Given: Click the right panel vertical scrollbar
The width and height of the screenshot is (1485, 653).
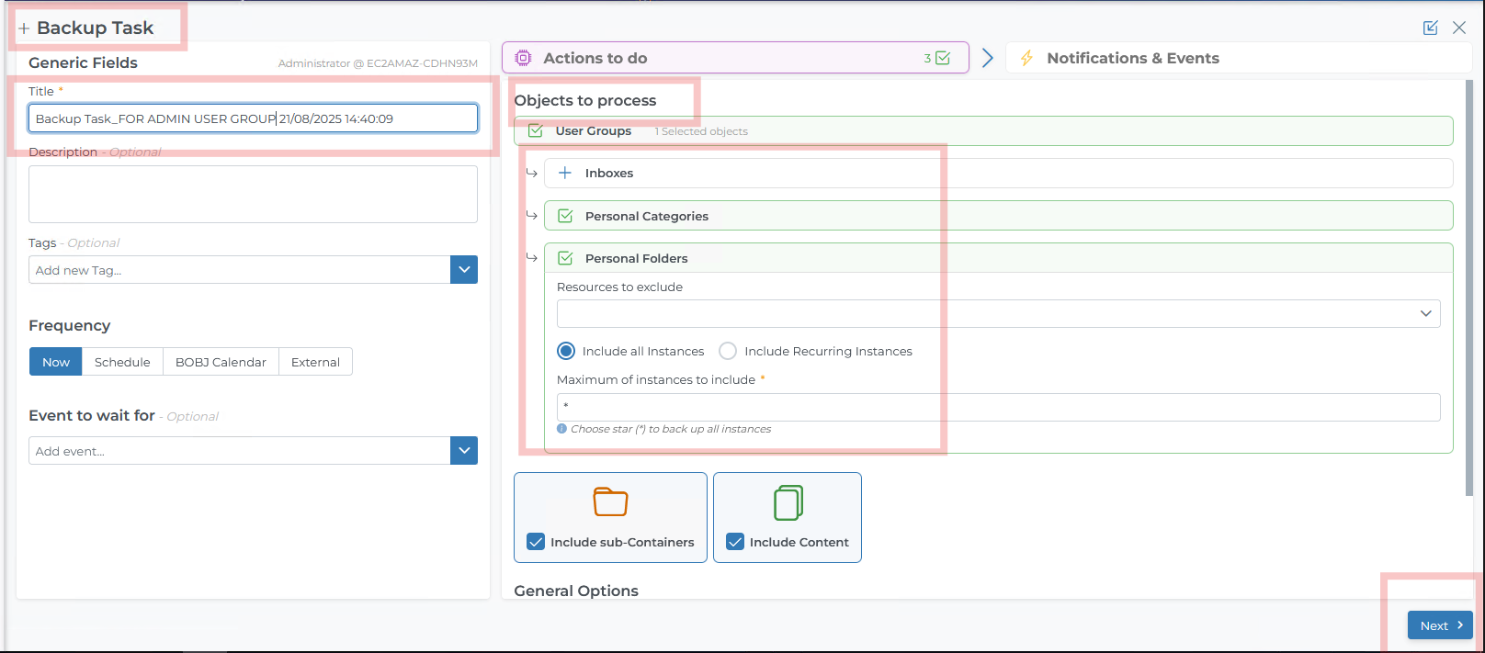Looking at the screenshot, I should coord(1468,287).
